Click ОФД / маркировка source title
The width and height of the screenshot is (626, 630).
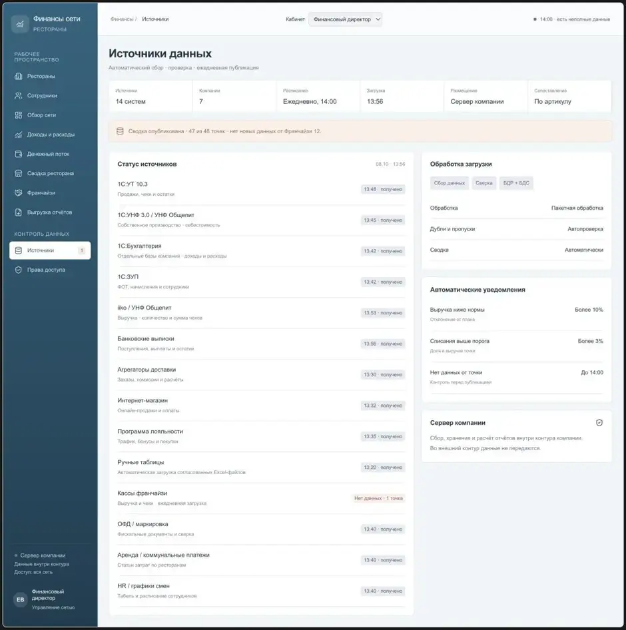pyautogui.click(x=143, y=524)
